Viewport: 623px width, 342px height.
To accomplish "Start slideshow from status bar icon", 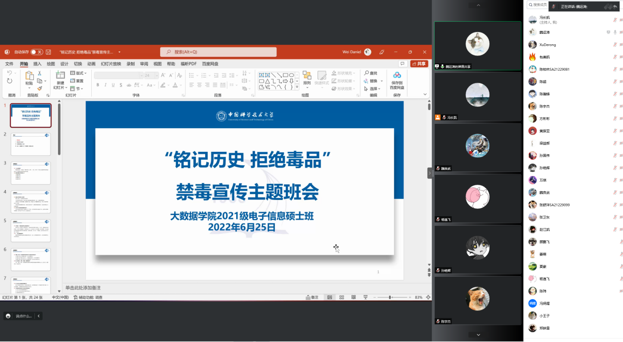I will click(x=365, y=297).
